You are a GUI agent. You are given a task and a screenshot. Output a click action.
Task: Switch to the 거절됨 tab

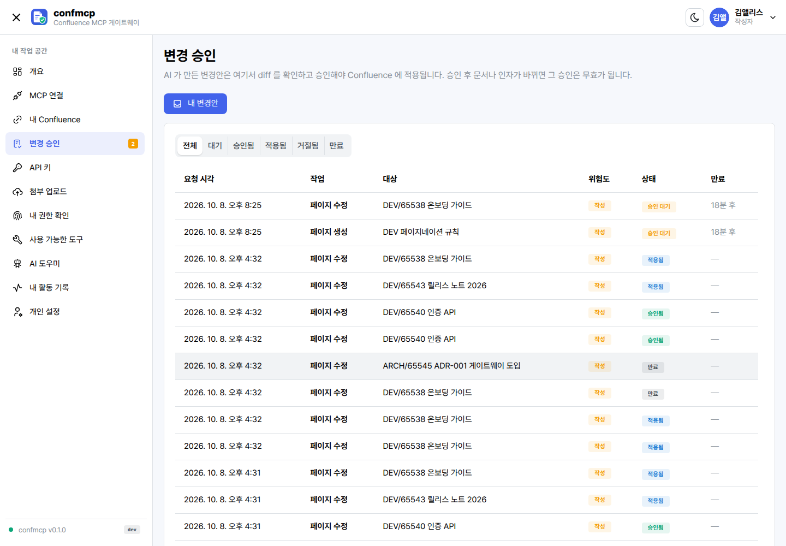308,146
